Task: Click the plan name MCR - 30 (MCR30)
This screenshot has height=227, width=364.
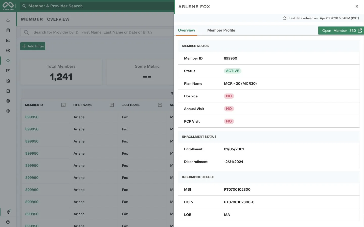Action: tap(240, 83)
